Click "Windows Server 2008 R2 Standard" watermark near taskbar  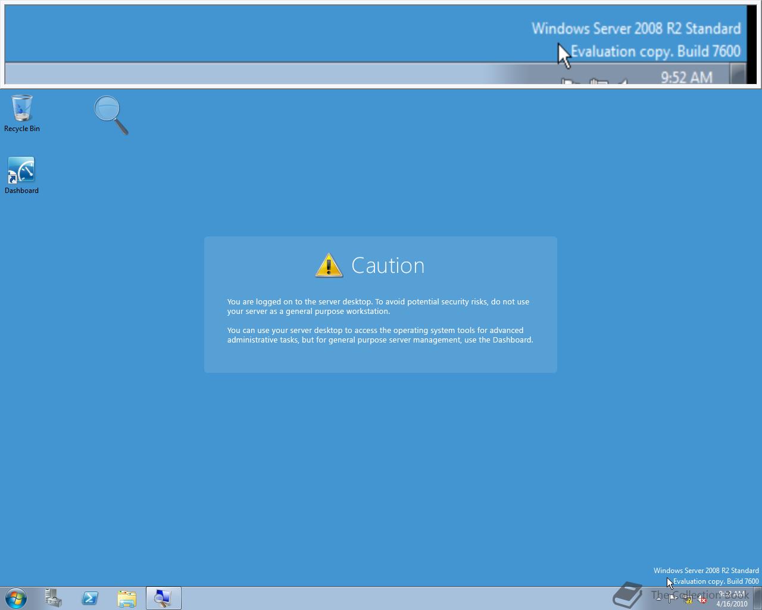tap(706, 571)
